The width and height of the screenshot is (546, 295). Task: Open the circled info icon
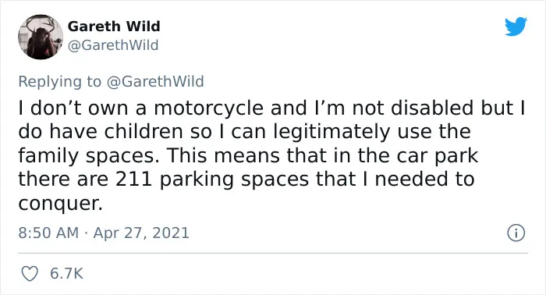pyautogui.click(x=516, y=233)
